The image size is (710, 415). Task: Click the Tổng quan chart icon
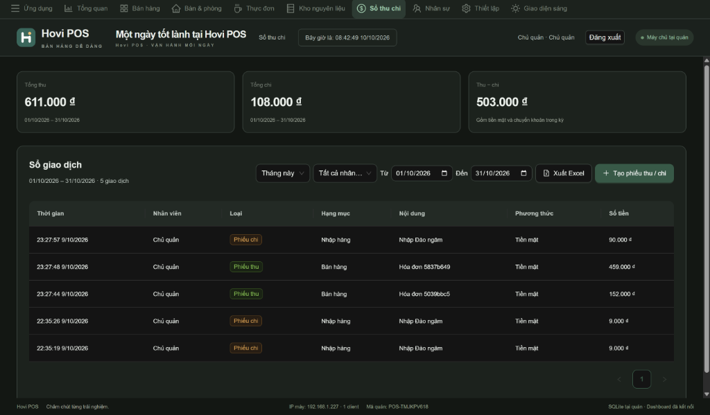(x=69, y=8)
